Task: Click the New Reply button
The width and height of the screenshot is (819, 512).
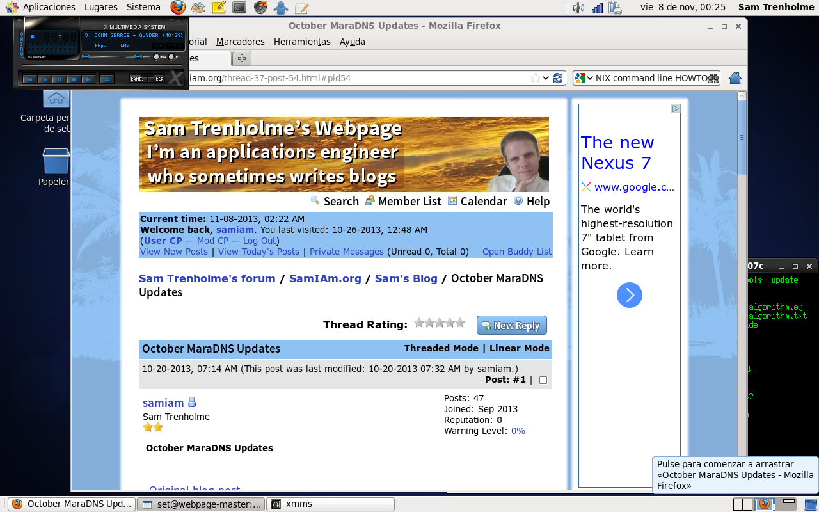Action: [512, 325]
